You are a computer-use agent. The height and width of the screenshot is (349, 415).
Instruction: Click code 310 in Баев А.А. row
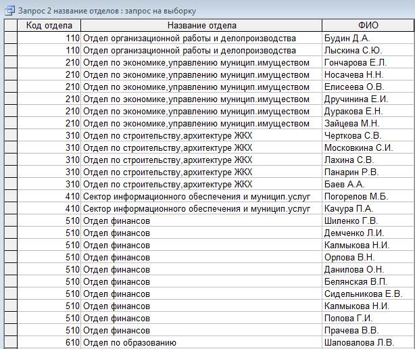tap(49, 184)
